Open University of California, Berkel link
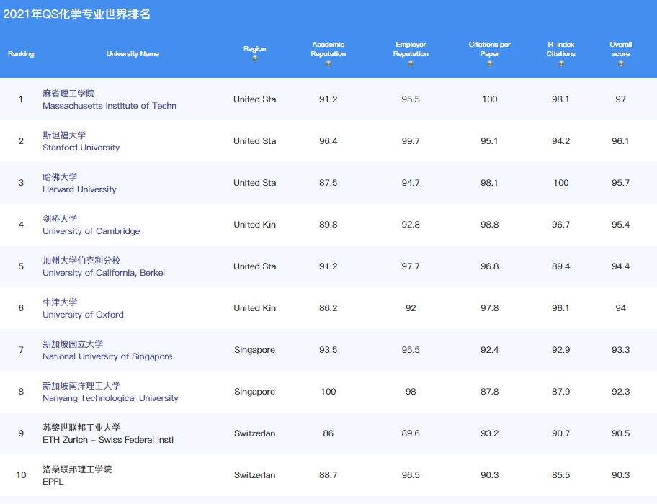This screenshot has height=504, width=657. pos(104,273)
